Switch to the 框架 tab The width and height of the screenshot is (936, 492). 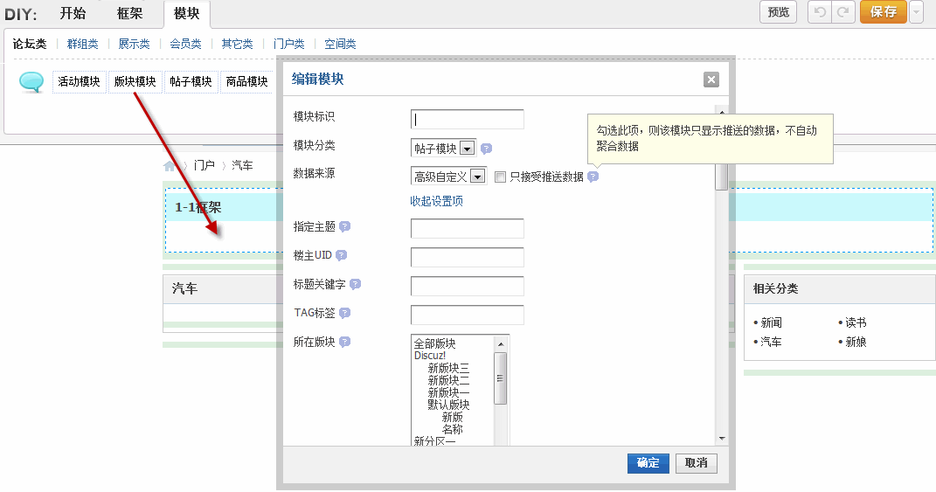coord(129,13)
